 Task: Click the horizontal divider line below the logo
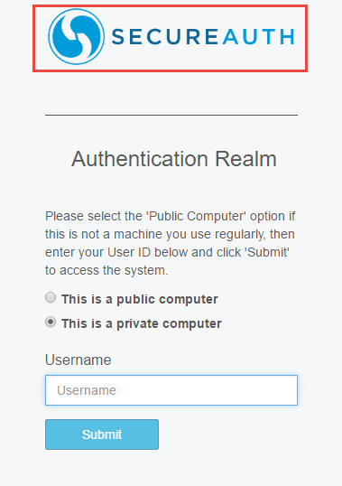tap(171, 115)
